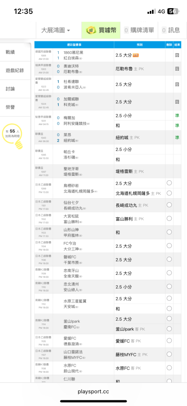Image resolution: width=187 pixels, height=406 pixels.
Task: Click the 有 55 人 follower count
Action: (x=13, y=132)
